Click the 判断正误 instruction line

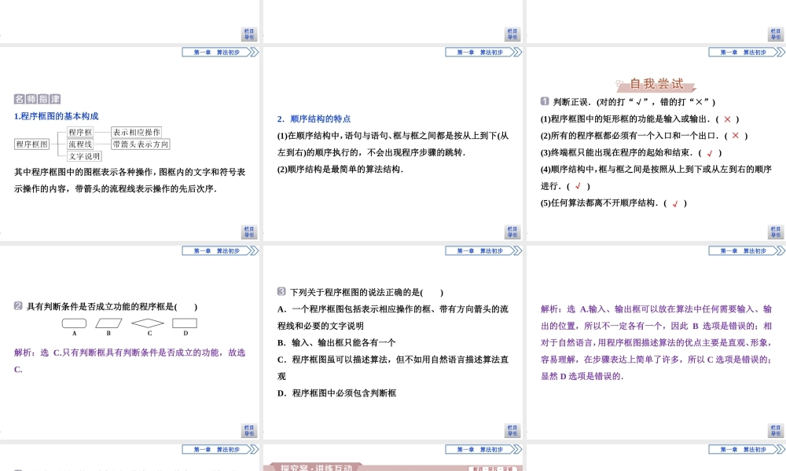tap(634, 102)
